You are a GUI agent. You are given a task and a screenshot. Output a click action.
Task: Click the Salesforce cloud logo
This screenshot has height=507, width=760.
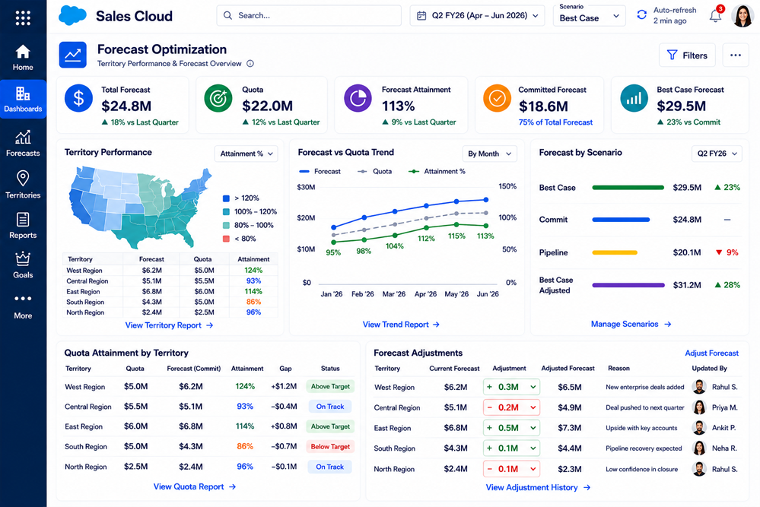coord(72,15)
